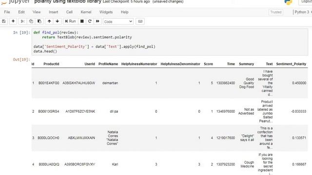Image resolution: width=312 pixels, height=175 pixels.
Task: Open the Help menu
Action: (x=125, y=12)
